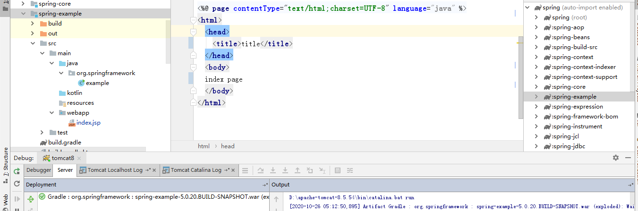The image size is (638, 211).
Task: Select the tomcat8 debug session tab
Action: point(63,158)
